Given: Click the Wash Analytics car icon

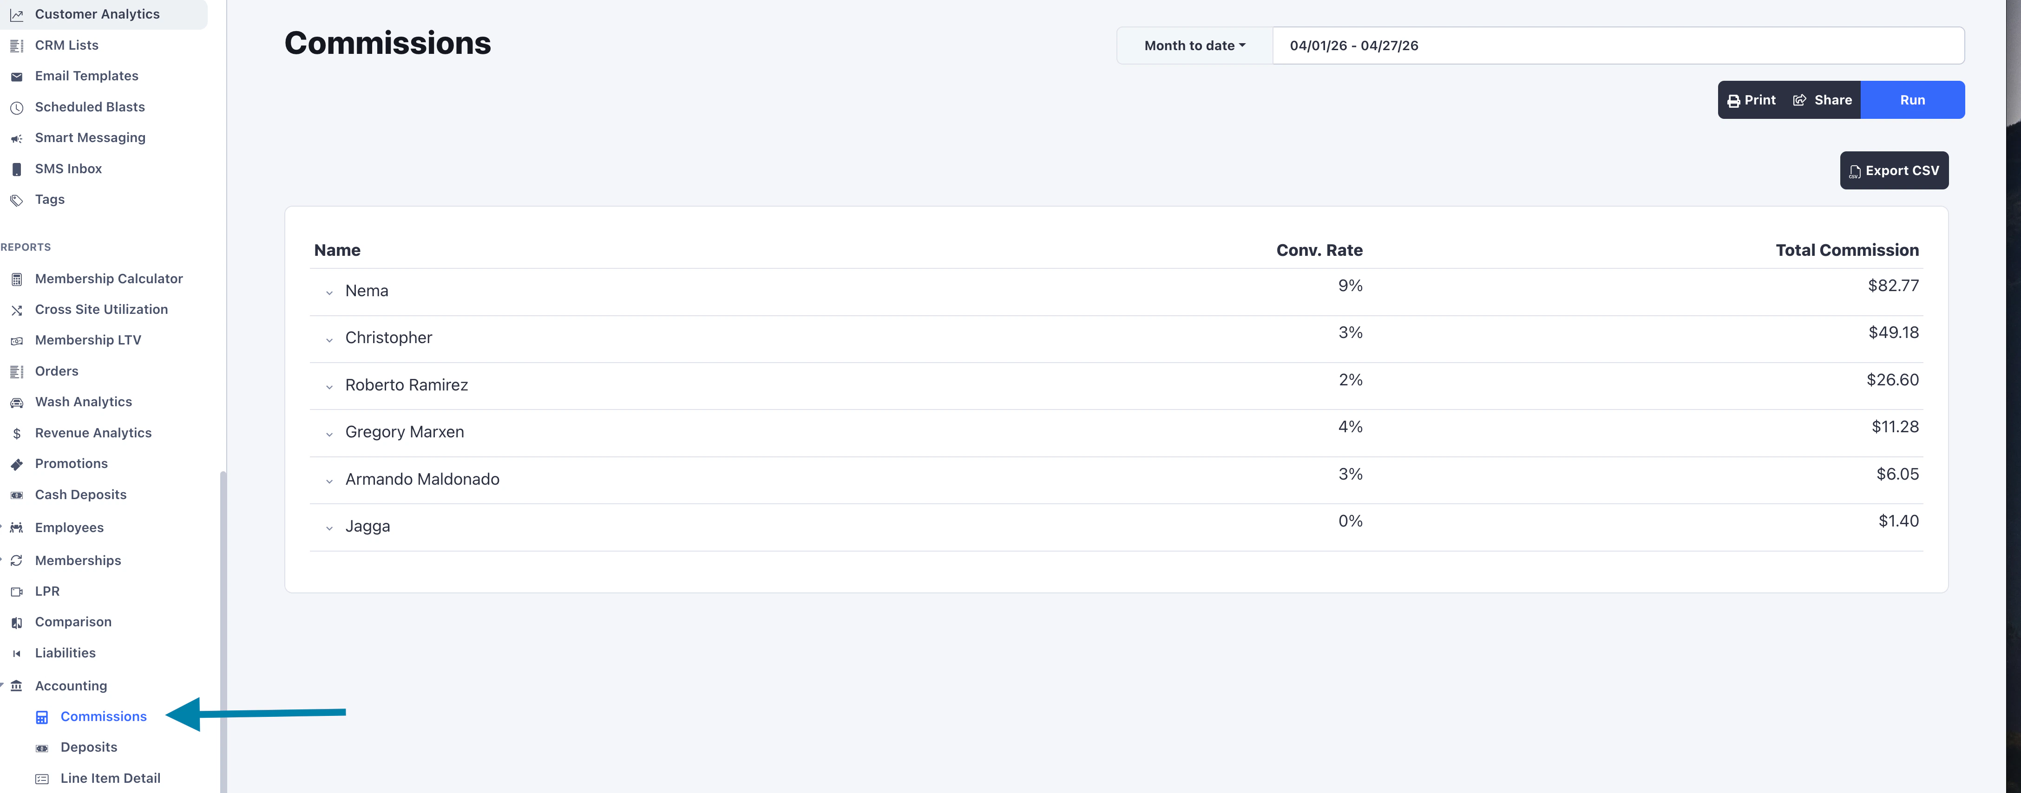Looking at the screenshot, I should tap(16, 403).
